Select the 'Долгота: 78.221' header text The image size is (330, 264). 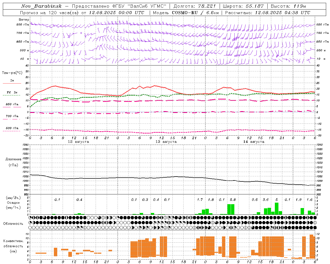[195, 6]
